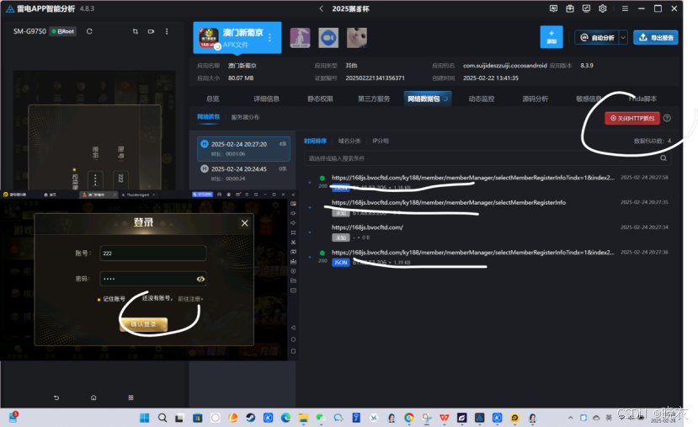
Task: Select the purple anime girl app thumbnail
Action: coord(300,38)
